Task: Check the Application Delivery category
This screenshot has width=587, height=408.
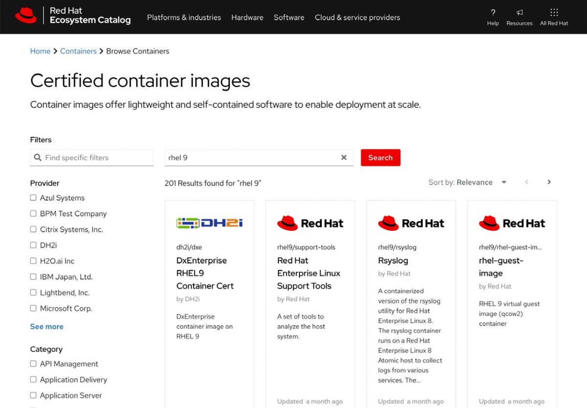Action: (x=33, y=379)
